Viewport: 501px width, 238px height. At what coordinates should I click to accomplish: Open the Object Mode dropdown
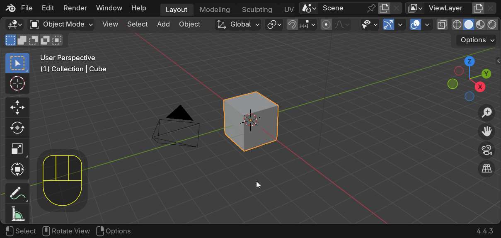point(61,24)
